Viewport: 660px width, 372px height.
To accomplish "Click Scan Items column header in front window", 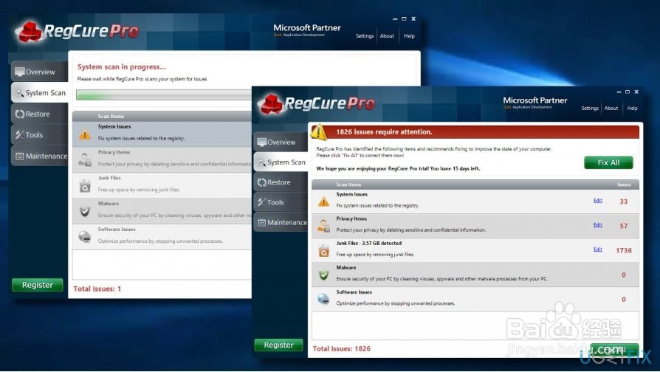I will click(x=348, y=185).
